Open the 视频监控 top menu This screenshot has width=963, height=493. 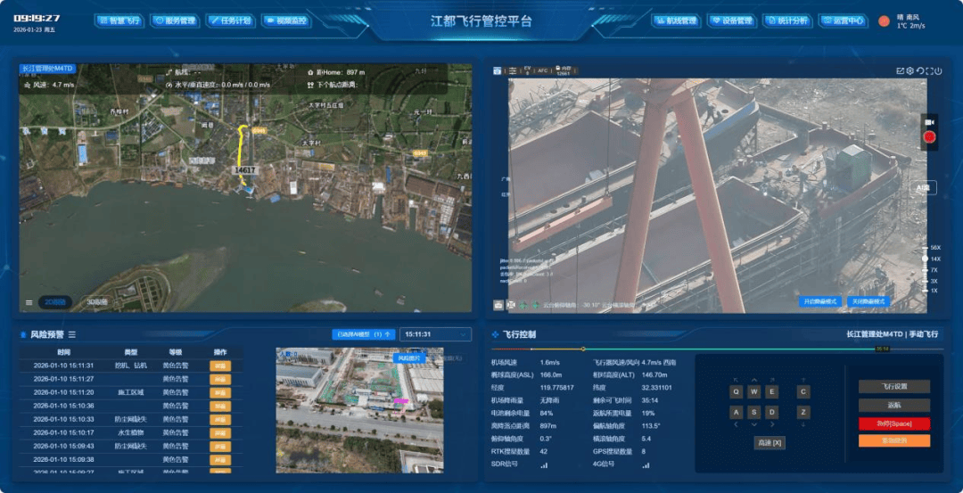click(285, 21)
